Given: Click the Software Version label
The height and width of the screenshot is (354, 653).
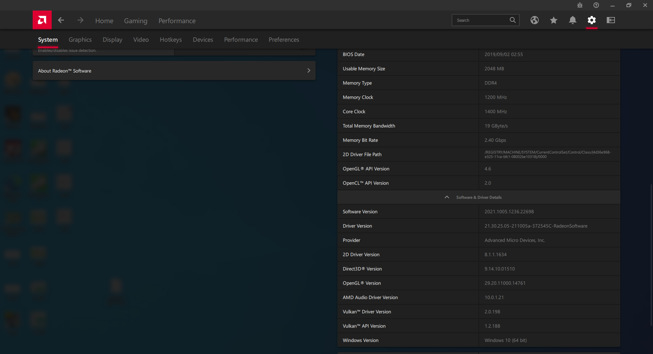Looking at the screenshot, I should click(360, 212).
